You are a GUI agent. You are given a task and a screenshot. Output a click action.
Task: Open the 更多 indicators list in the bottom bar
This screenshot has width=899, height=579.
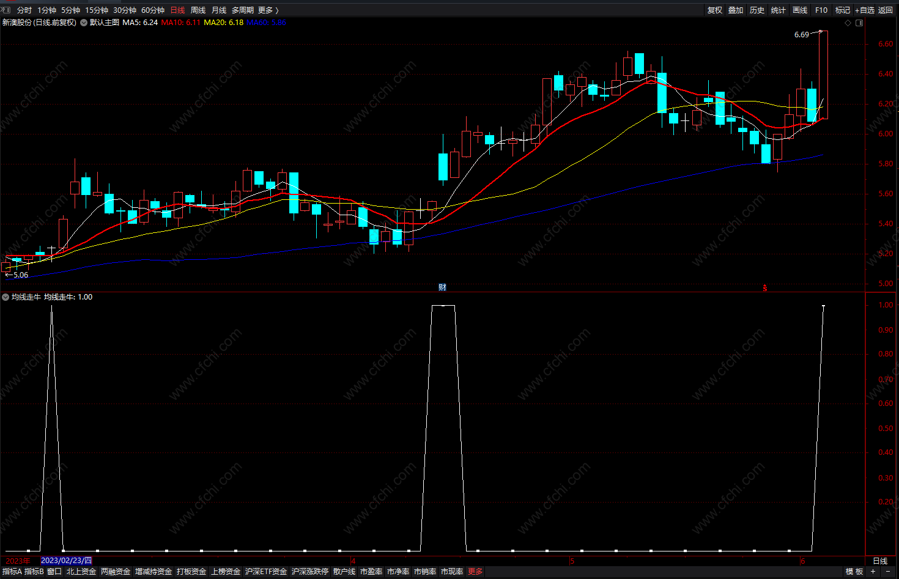(x=475, y=572)
